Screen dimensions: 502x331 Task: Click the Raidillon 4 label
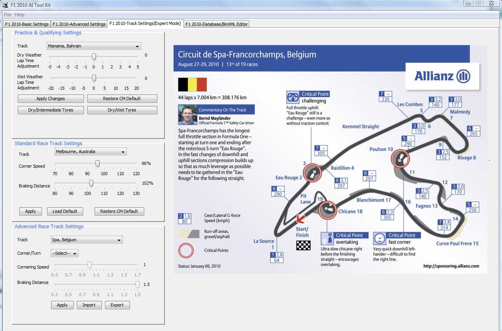(x=343, y=168)
